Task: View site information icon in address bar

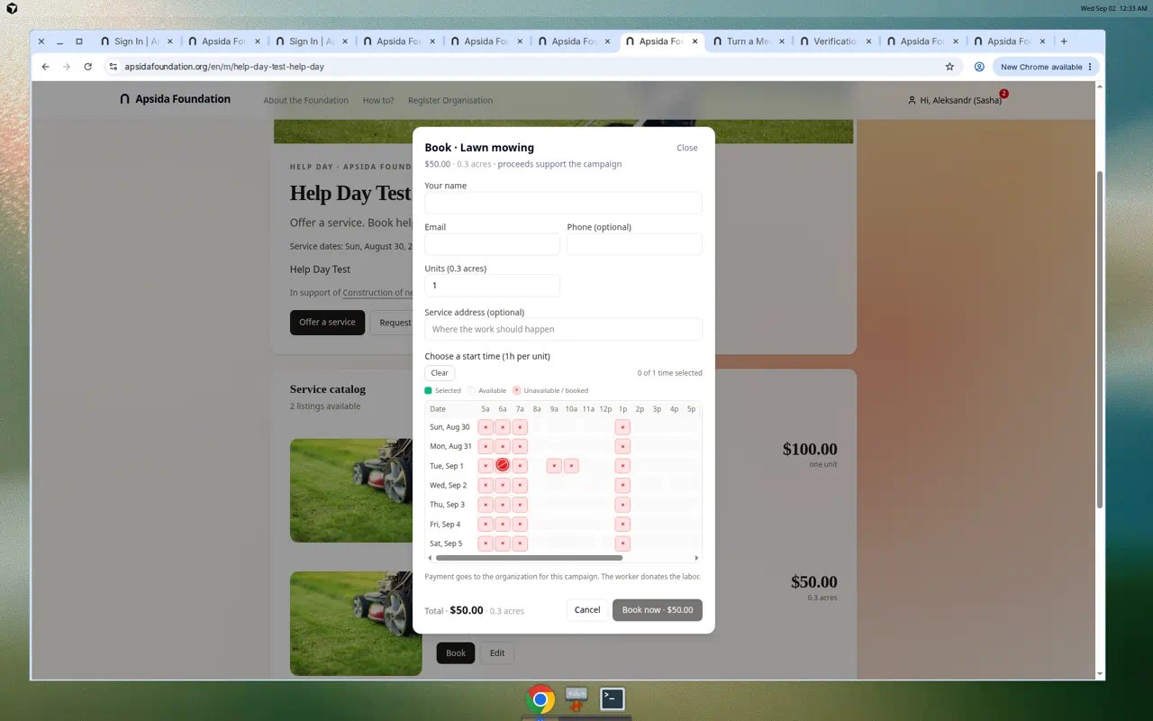Action: click(x=113, y=67)
